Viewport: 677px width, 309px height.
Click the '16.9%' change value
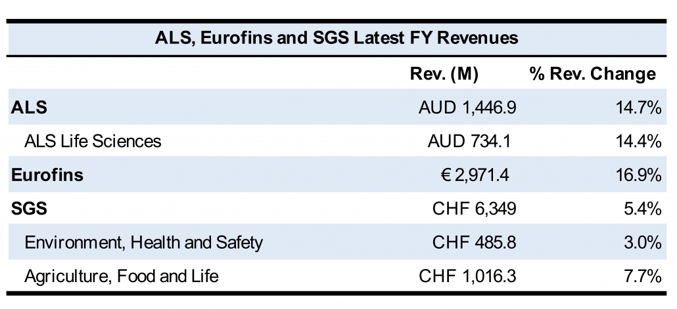[x=638, y=175]
